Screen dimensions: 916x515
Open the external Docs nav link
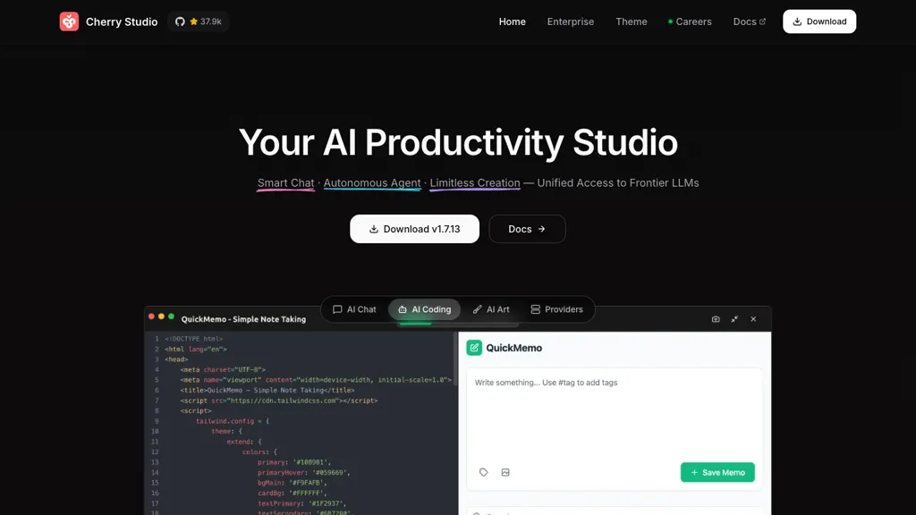(750, 21)
